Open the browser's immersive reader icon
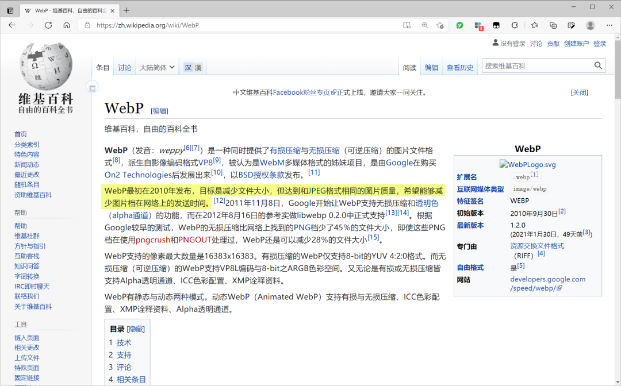Image resolution: width=621 pixels, height=386 pixels. pyautogui.click(x=407, y=25)
